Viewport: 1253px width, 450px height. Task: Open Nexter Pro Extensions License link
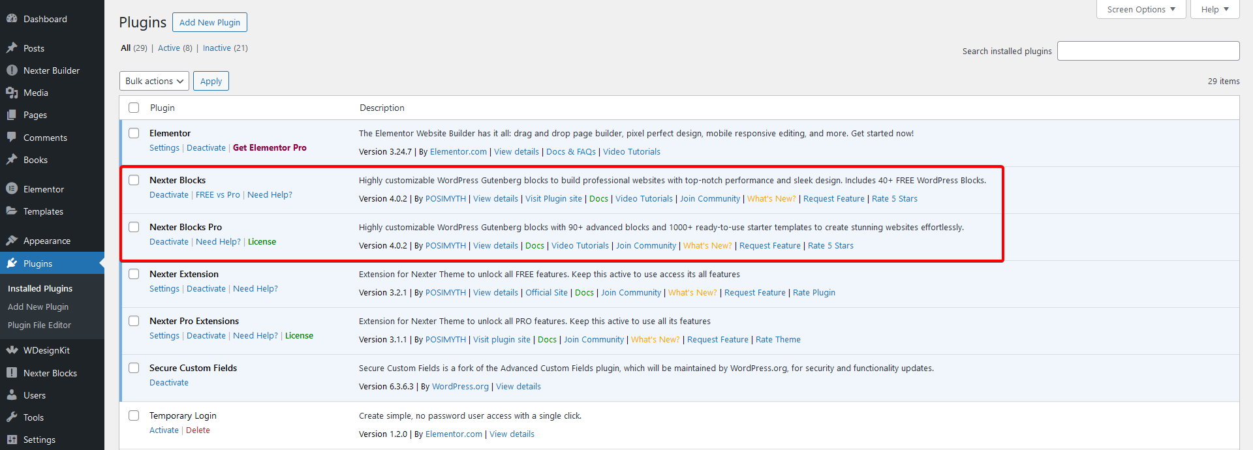(x=299, y=336)
